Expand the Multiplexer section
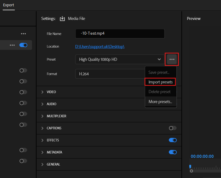The height and width of the screenshot is (178, 221). tap(56, 116)
